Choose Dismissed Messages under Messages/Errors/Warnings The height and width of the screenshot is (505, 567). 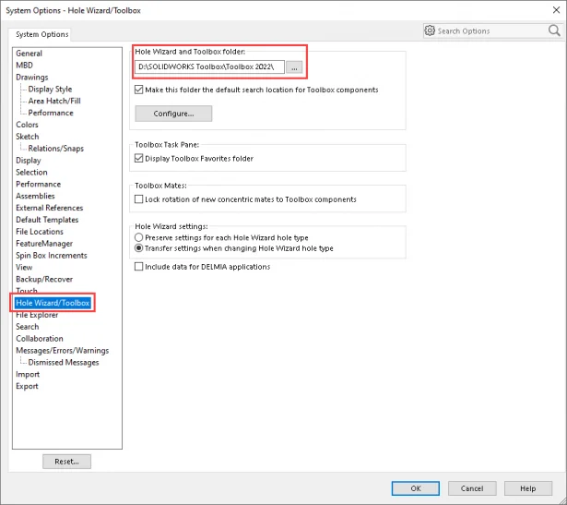pyautogui.click(x=65, y=363)
